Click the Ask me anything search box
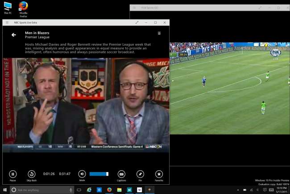Image resolution: width=290 pixels, height=194 pixels. (42, 190)
